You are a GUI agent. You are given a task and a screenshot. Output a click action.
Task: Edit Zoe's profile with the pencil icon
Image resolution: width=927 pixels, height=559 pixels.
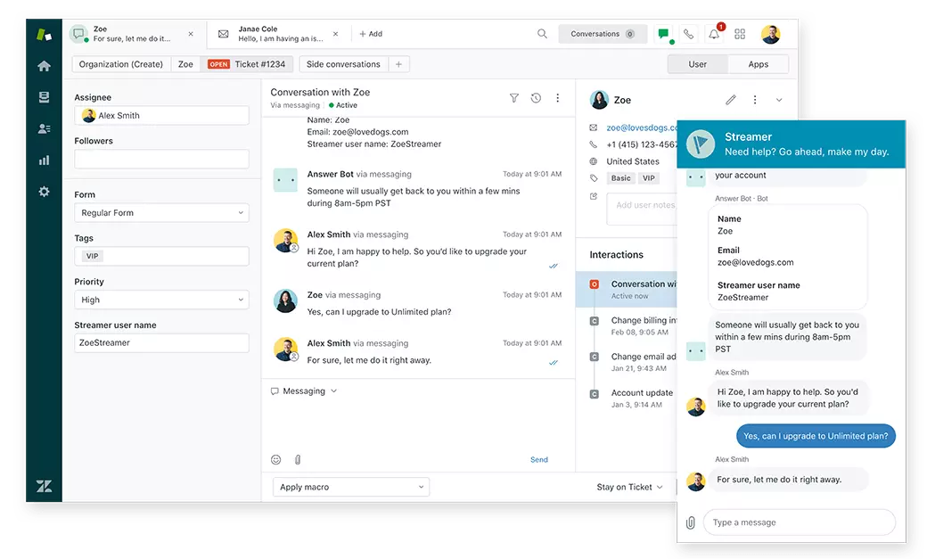731,99
